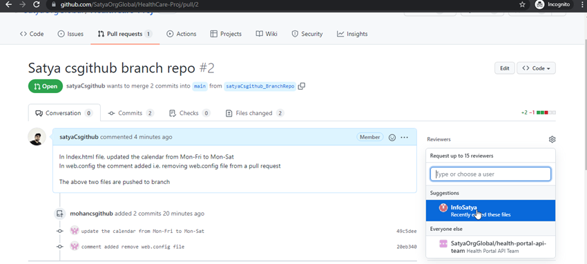
Task: Open the Security tab
Action: click(307, 34)
